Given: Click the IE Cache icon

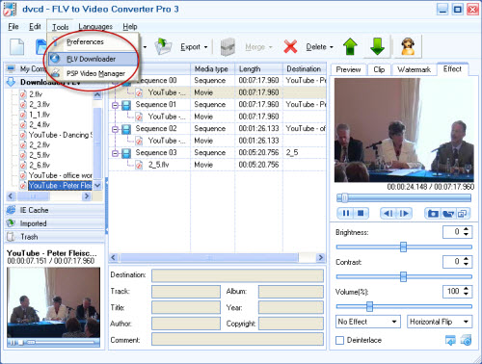Looking at the screenshot, I should click(x=12, y=210).
